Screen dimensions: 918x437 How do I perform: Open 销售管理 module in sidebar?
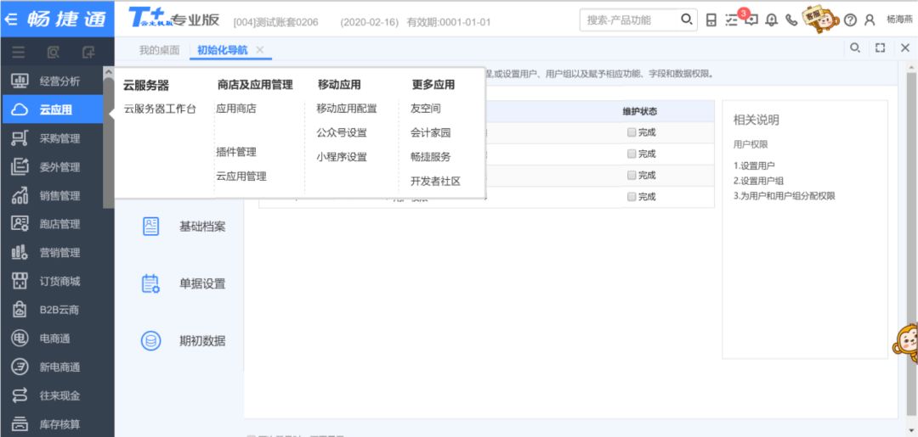point(59,196)
